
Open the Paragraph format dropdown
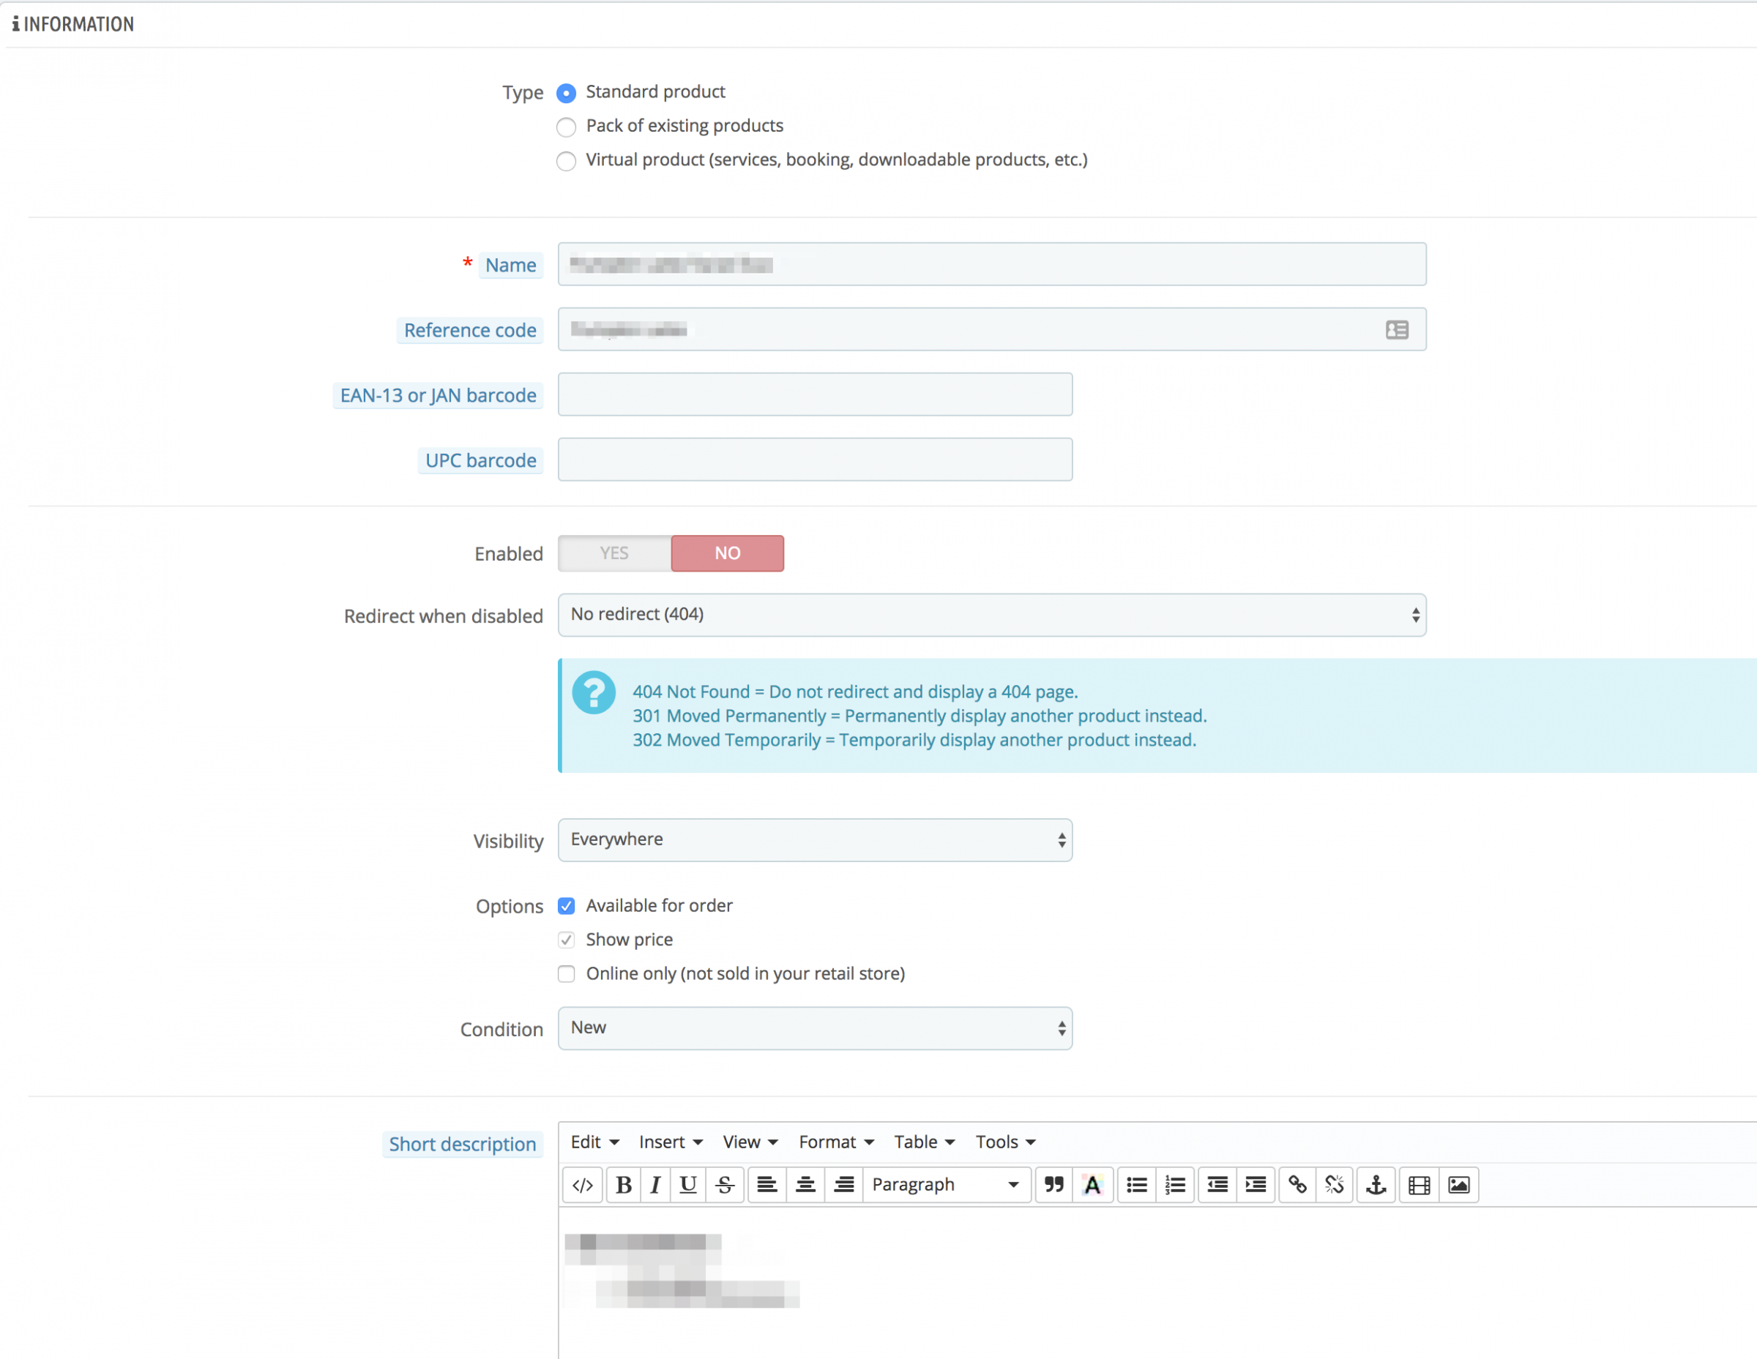point(946,1185)
